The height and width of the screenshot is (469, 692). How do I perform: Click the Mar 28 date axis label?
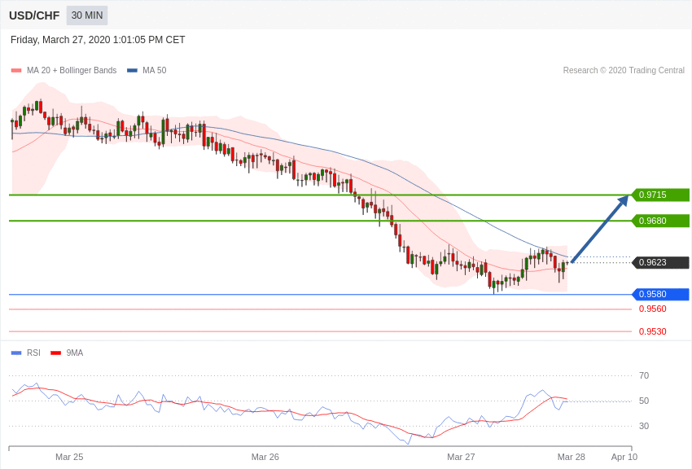[571, 457]
